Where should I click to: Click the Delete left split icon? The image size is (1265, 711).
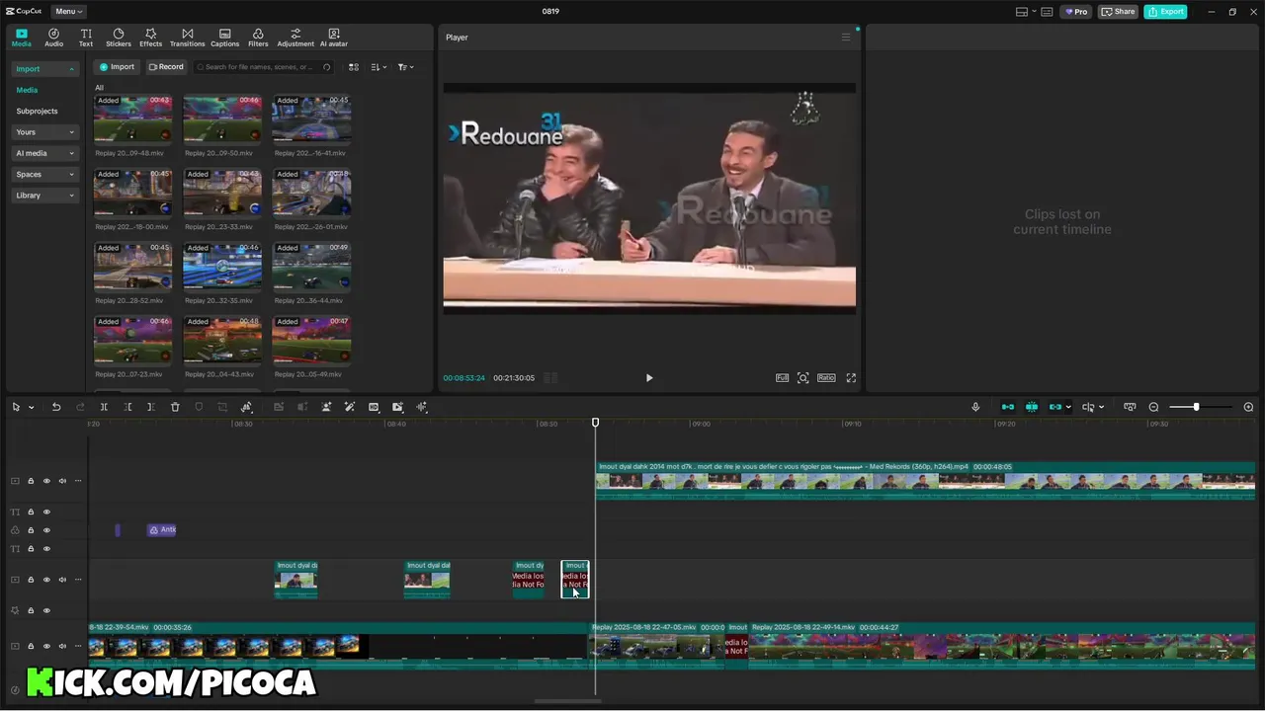[x=127, y=407]
